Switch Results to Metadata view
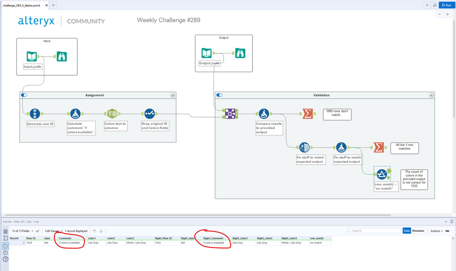The height and width of the screenshot is (271, 456). (418, 230)
